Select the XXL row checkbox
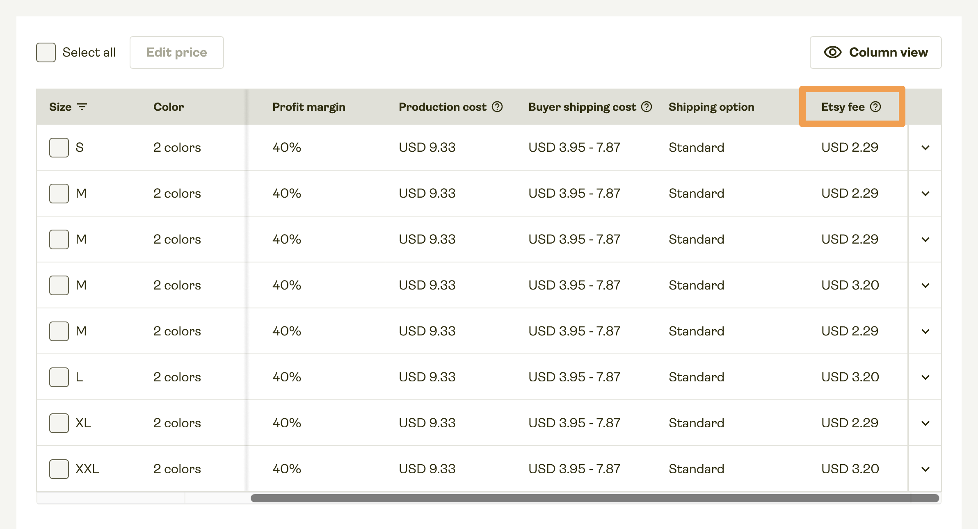This screenshot has width=978, height=529. tap(59, 469)
